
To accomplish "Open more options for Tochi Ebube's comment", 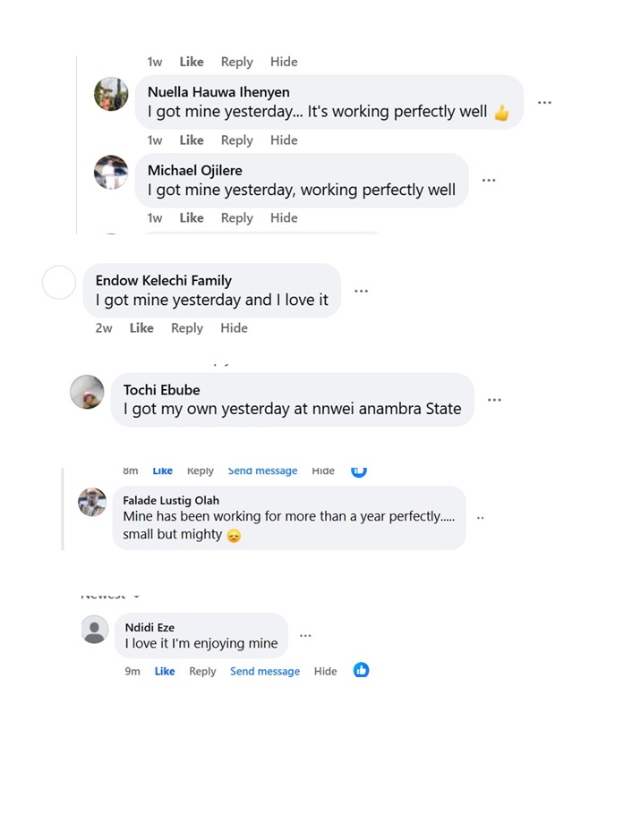I will coord(494,400).
